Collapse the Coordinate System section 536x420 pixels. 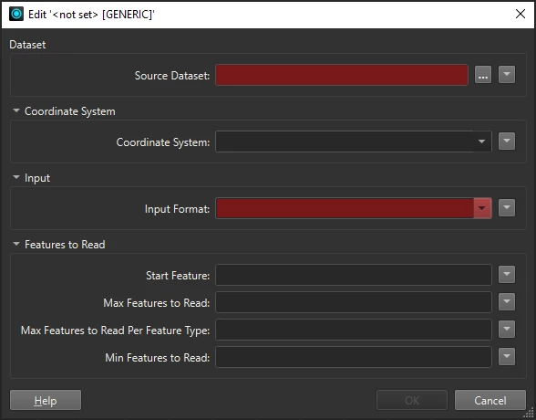[x=16, y=110]
